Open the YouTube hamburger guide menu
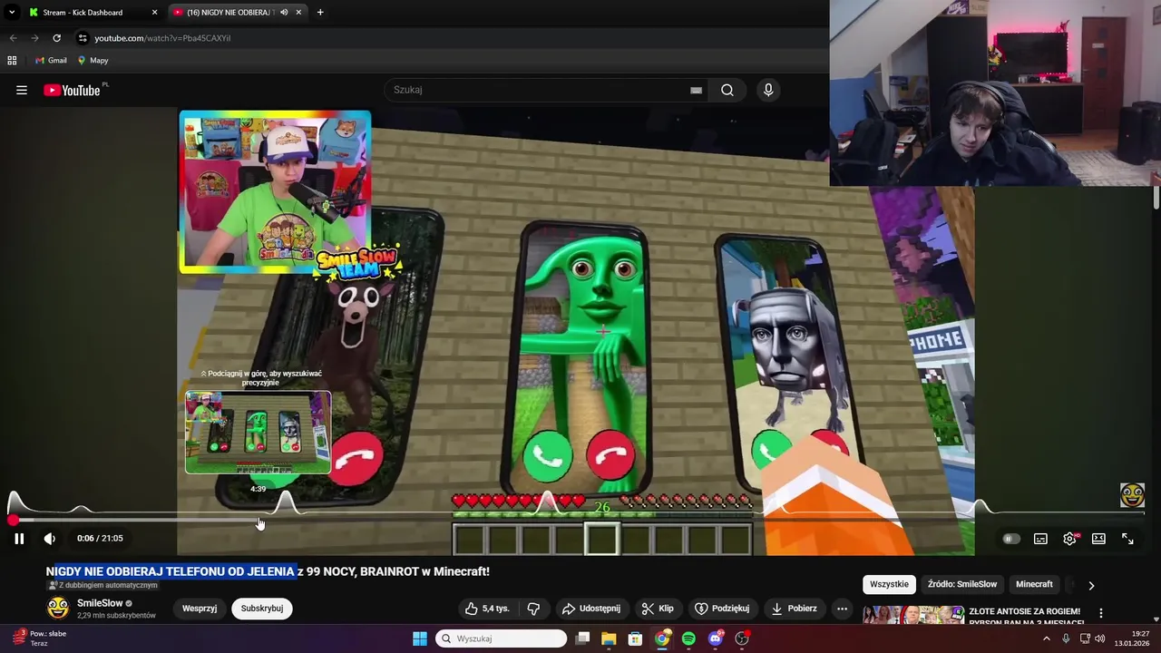 point(22,90)
